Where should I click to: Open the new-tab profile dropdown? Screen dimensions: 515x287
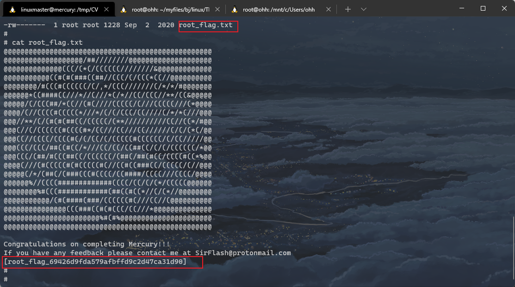tap(364, 10)
